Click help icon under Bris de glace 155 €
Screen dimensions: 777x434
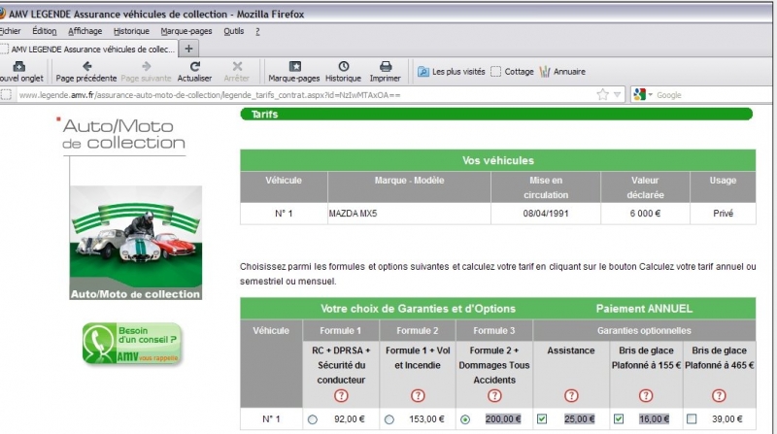click(x=646, y=395)
